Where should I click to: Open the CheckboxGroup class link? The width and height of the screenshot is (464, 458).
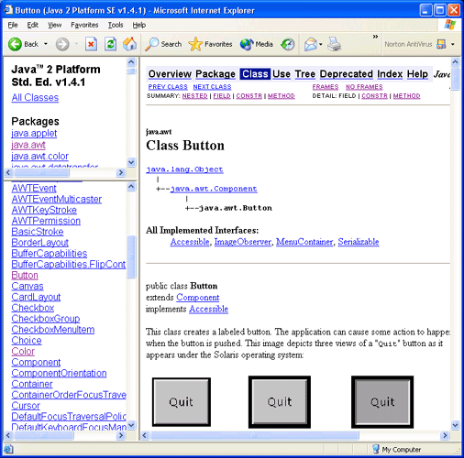click(x=46, y=319)
